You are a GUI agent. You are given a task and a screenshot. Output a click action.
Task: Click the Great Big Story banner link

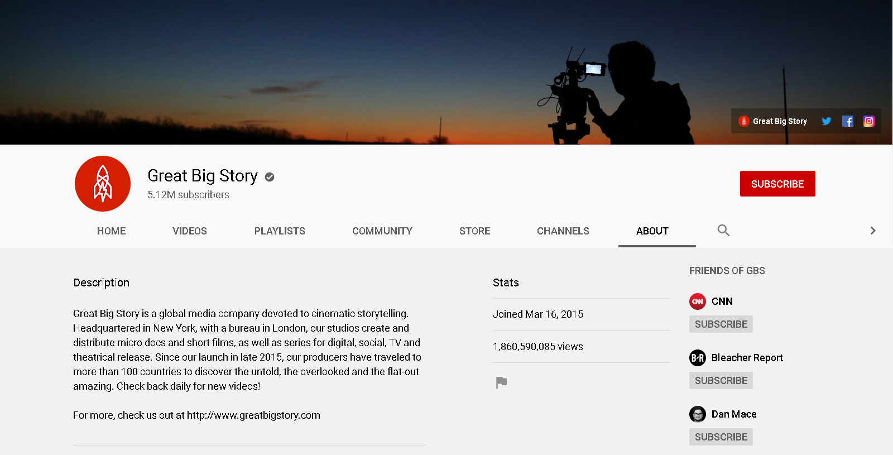tap(772, 121)
